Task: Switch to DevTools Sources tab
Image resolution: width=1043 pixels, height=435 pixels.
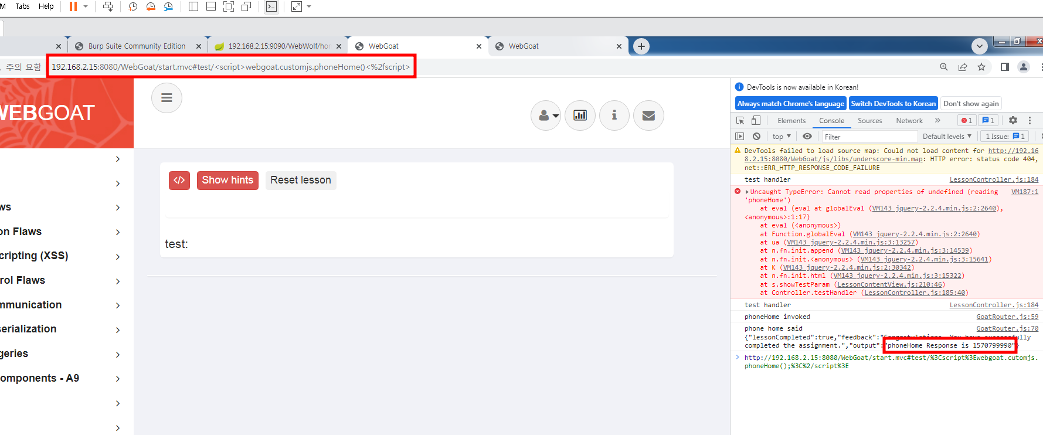Action: point(870,121)
